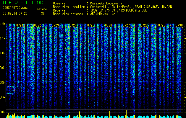Click the 0.6 kHz axis tick label
186x118 pixels.
coord(3,112)
